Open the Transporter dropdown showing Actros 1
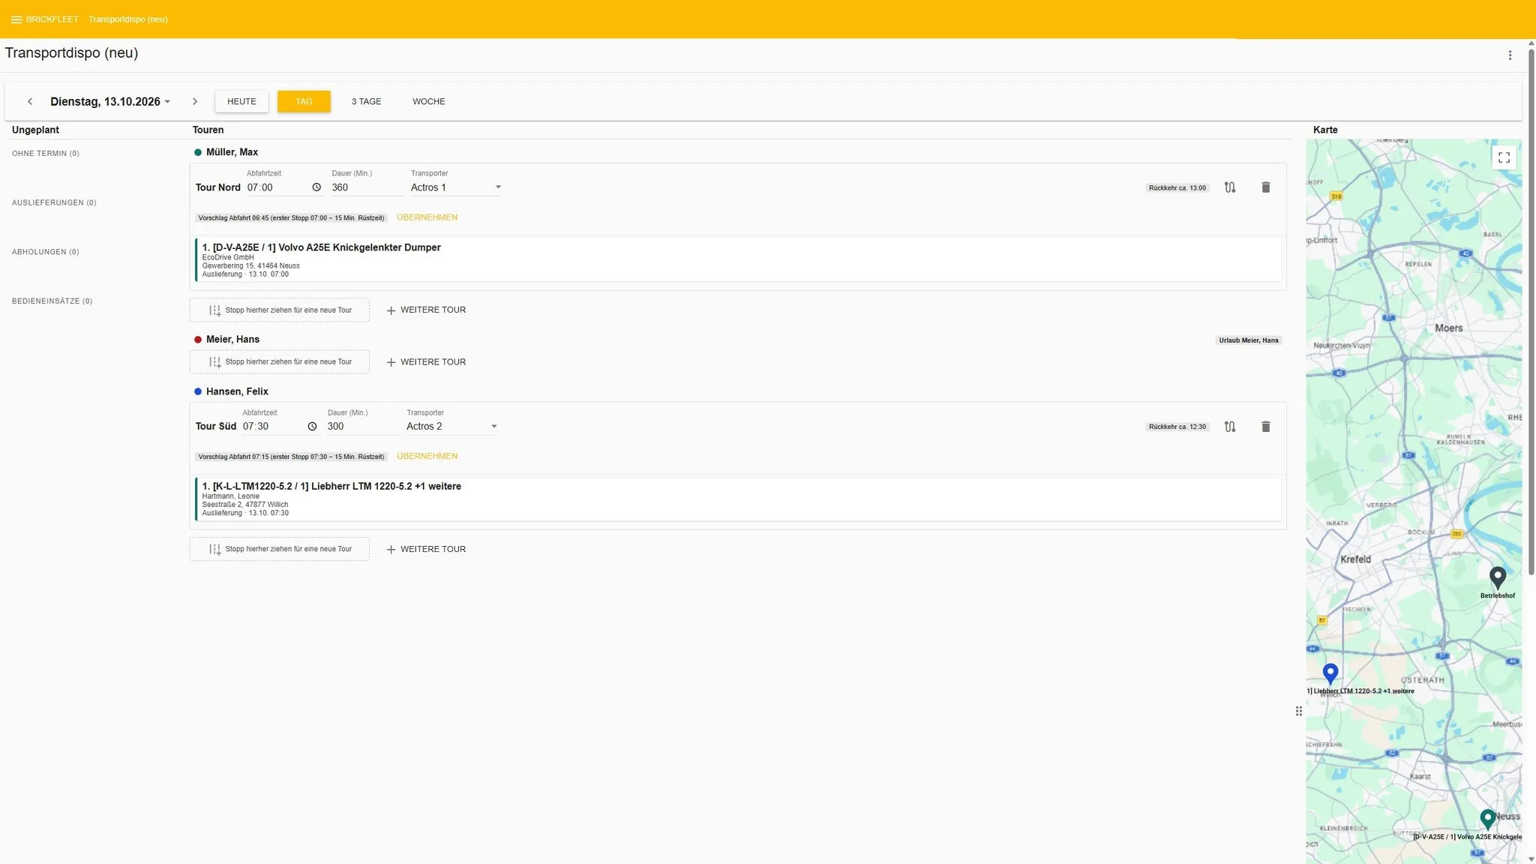The height and width of the screenshot is (864, 1536). [x=456, y=187]
